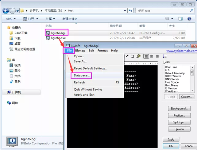Open the Bitmap menu

(x=80, y=51)
